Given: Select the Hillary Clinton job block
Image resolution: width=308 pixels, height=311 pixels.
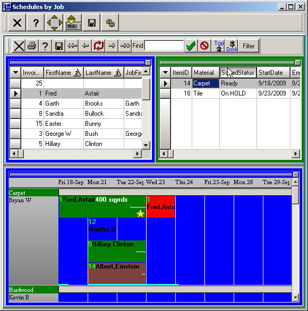Looking at the screenshot, I should pos(117,251).
